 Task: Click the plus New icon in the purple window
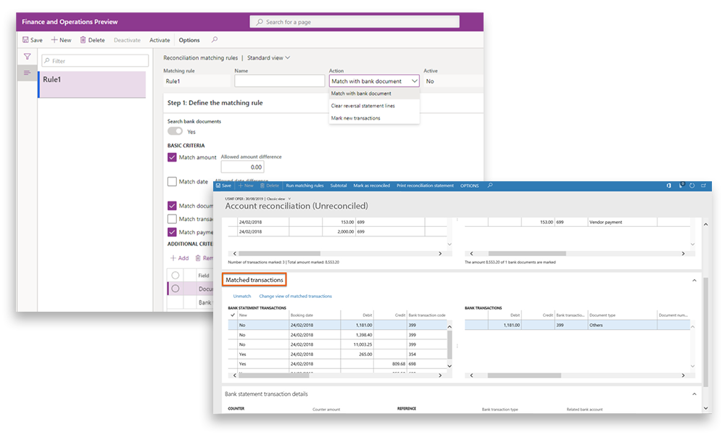pyautogui.click(x=54, y=40)
